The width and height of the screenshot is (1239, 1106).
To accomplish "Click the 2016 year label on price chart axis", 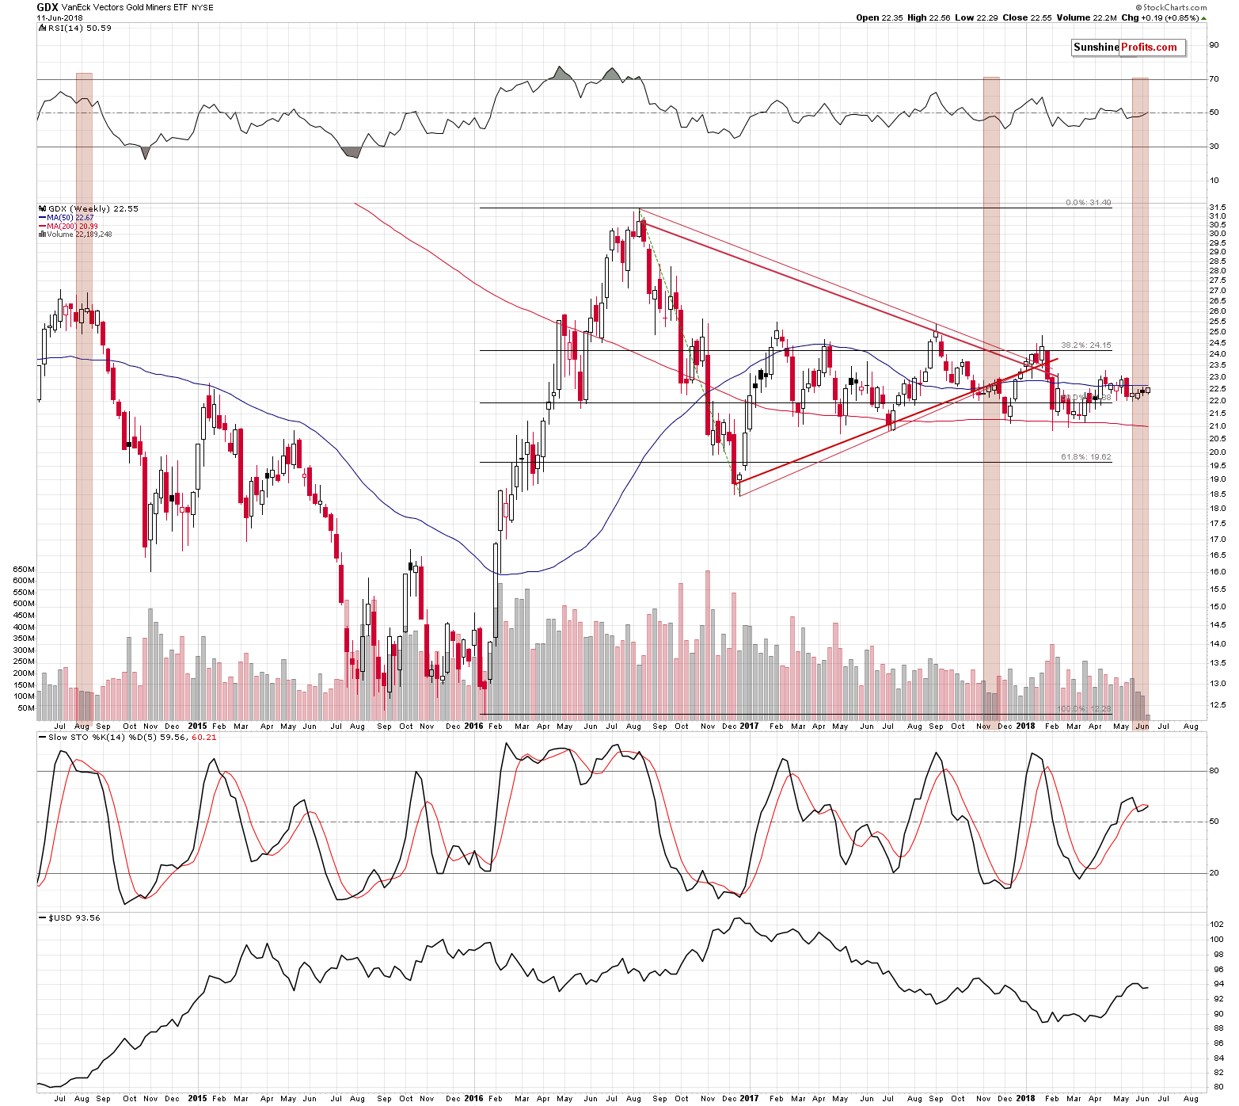I will point(473,726).
